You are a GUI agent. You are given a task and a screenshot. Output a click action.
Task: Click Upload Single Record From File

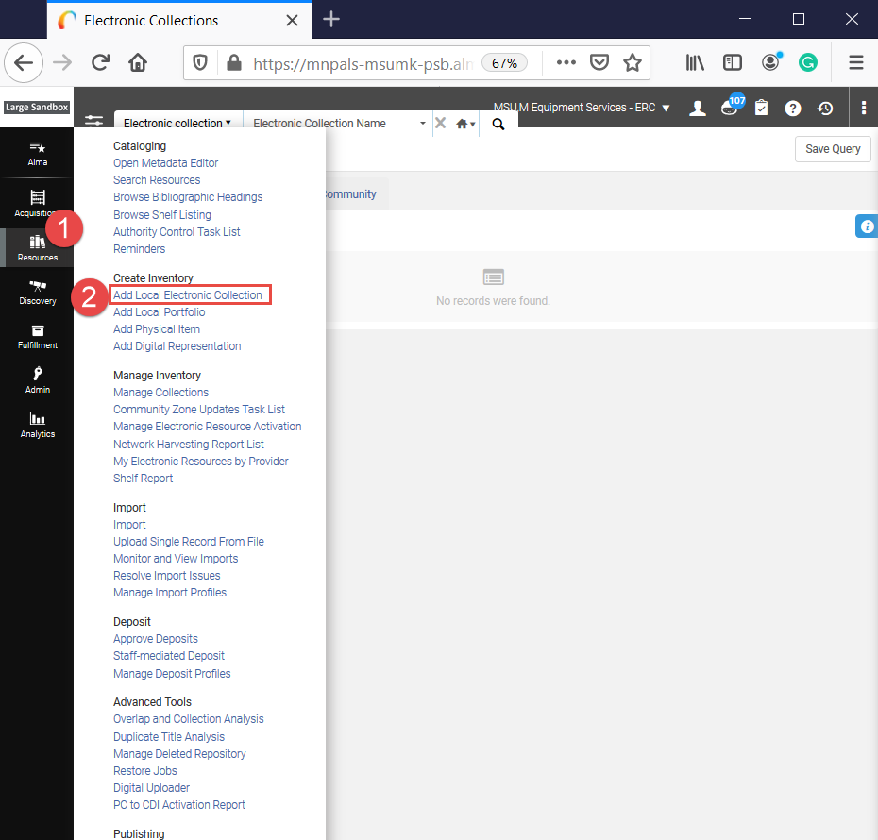pyautogui.click(x=188, y=541)
